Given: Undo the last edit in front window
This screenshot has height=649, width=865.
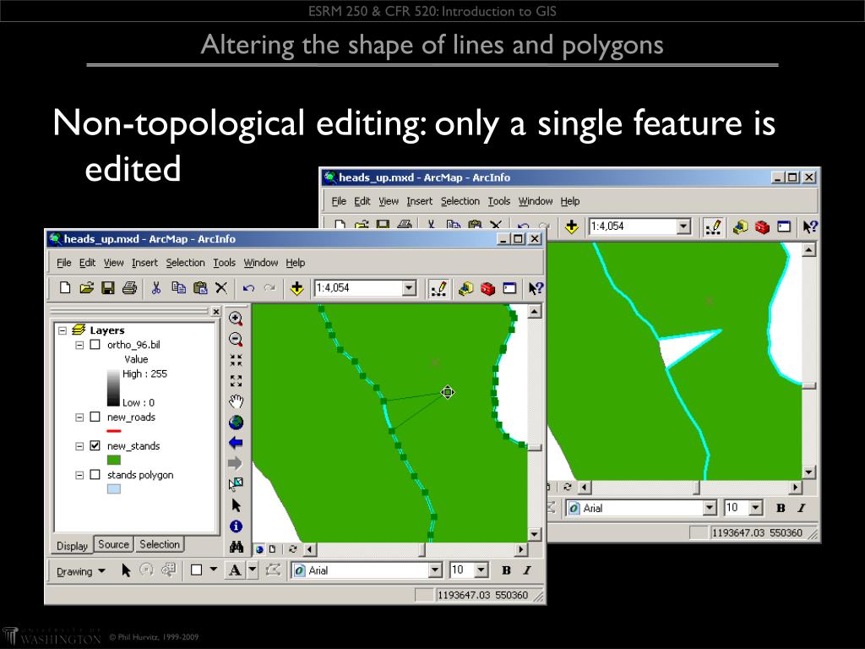Looking at the screenshot, I should 248,288.
